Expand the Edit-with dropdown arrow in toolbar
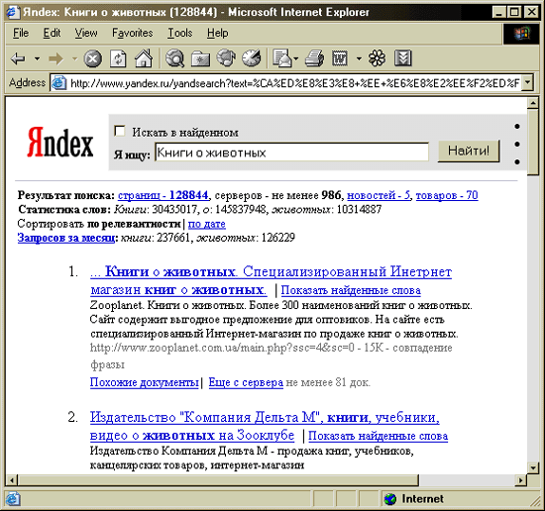Viewport: 545px width, 511px height. [360, 58]
